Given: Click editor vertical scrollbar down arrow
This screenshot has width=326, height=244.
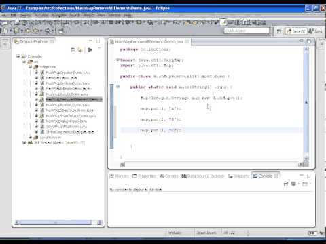Looking at the screenshot, I should pos(306,159).
